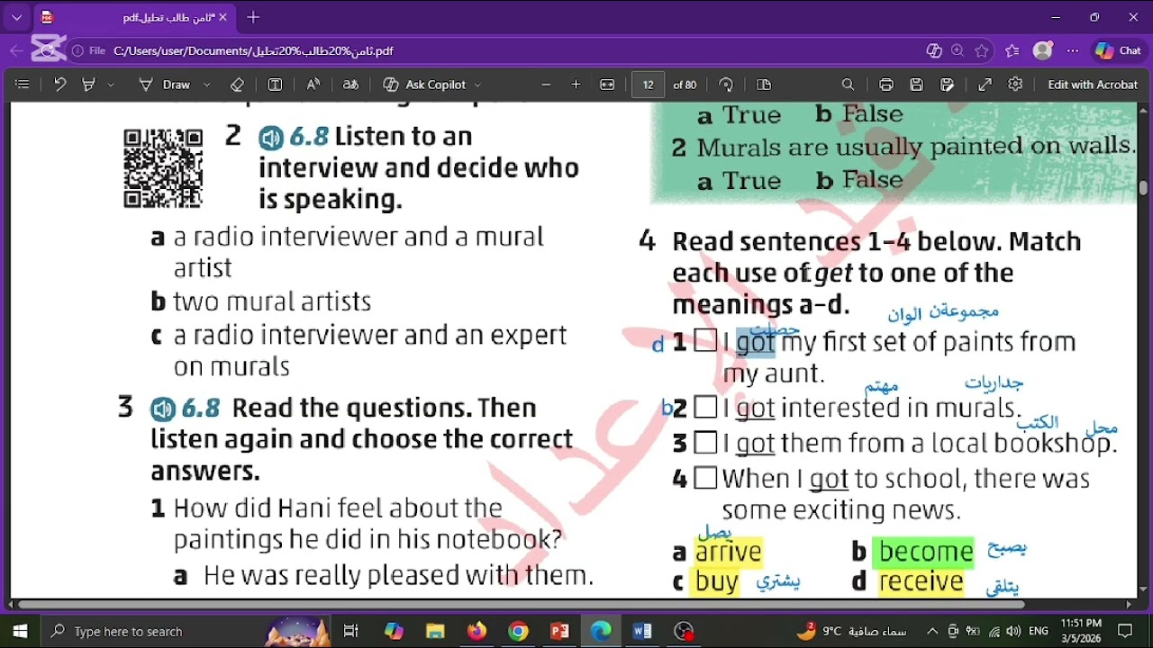Image resolution: width=1153 pixels, height=648 pixels.
Task: Click Edit with Acrobat
Action: (x=1093, y=85)
